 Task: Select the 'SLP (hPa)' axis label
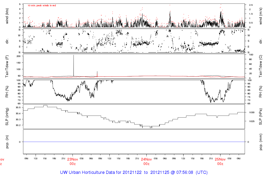(x=260, y=117)
